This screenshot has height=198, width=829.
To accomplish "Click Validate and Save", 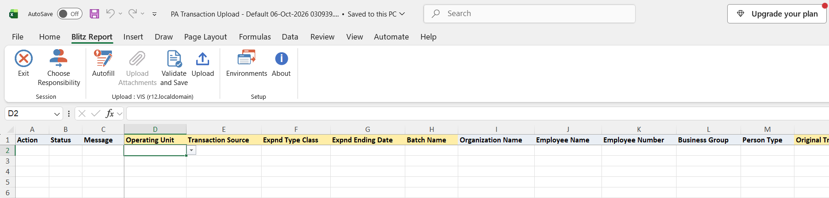I will pyautogui.click(x=174, y=68).
